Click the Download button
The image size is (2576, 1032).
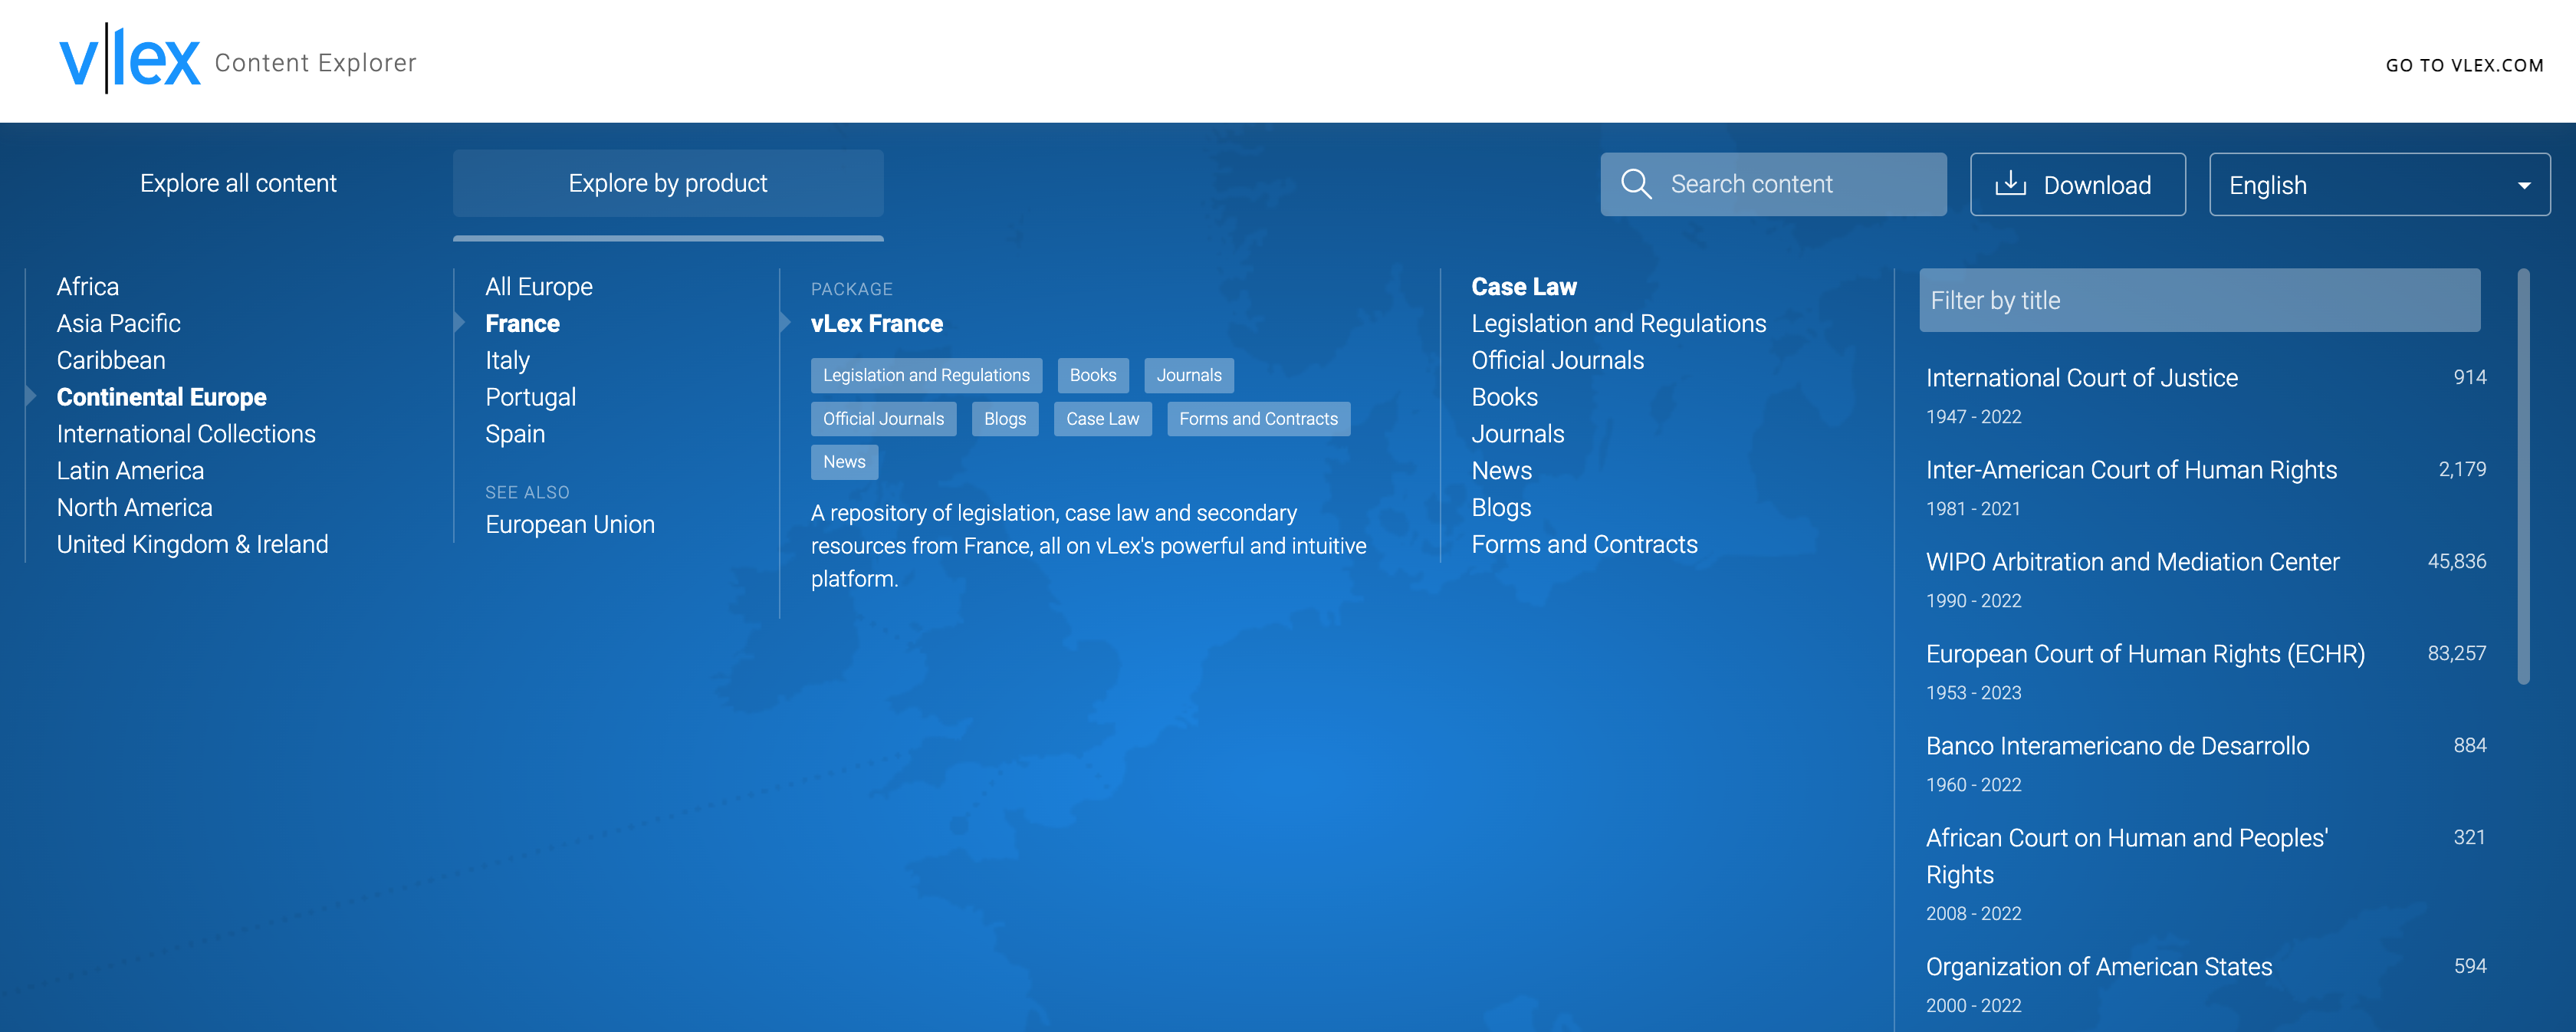tap(2077, 184)
